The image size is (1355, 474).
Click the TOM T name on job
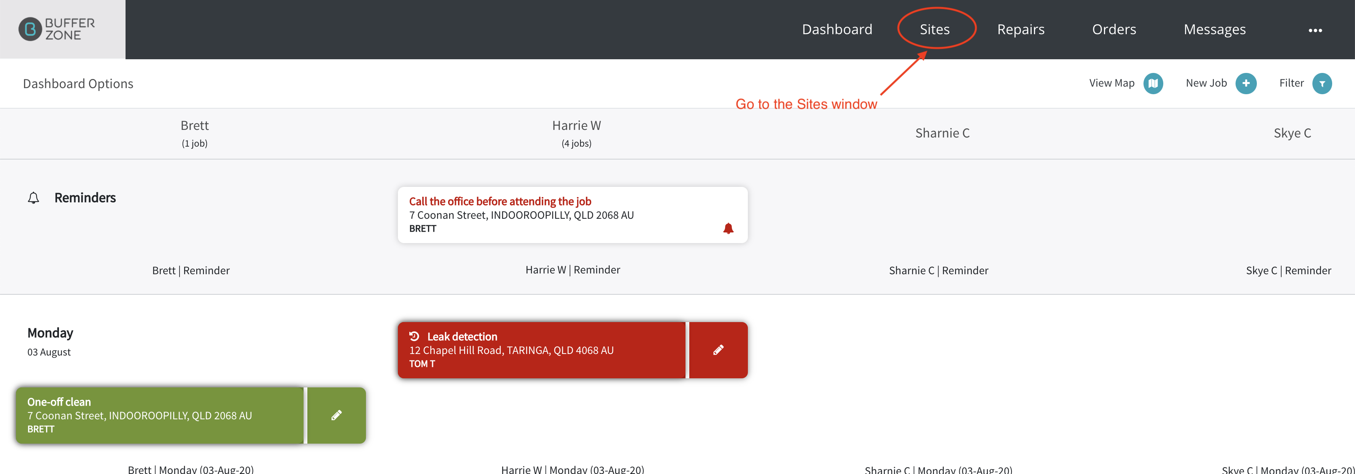pos(422,364)
